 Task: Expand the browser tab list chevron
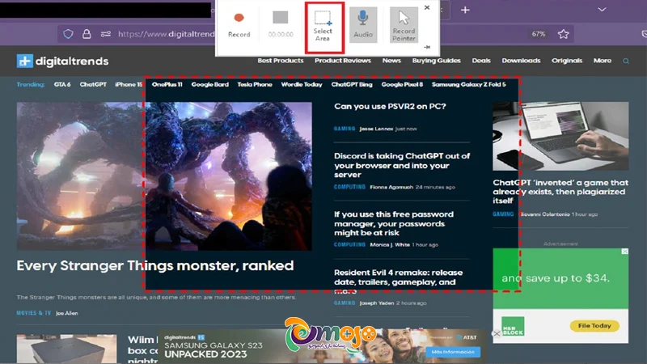pos(602,10)
